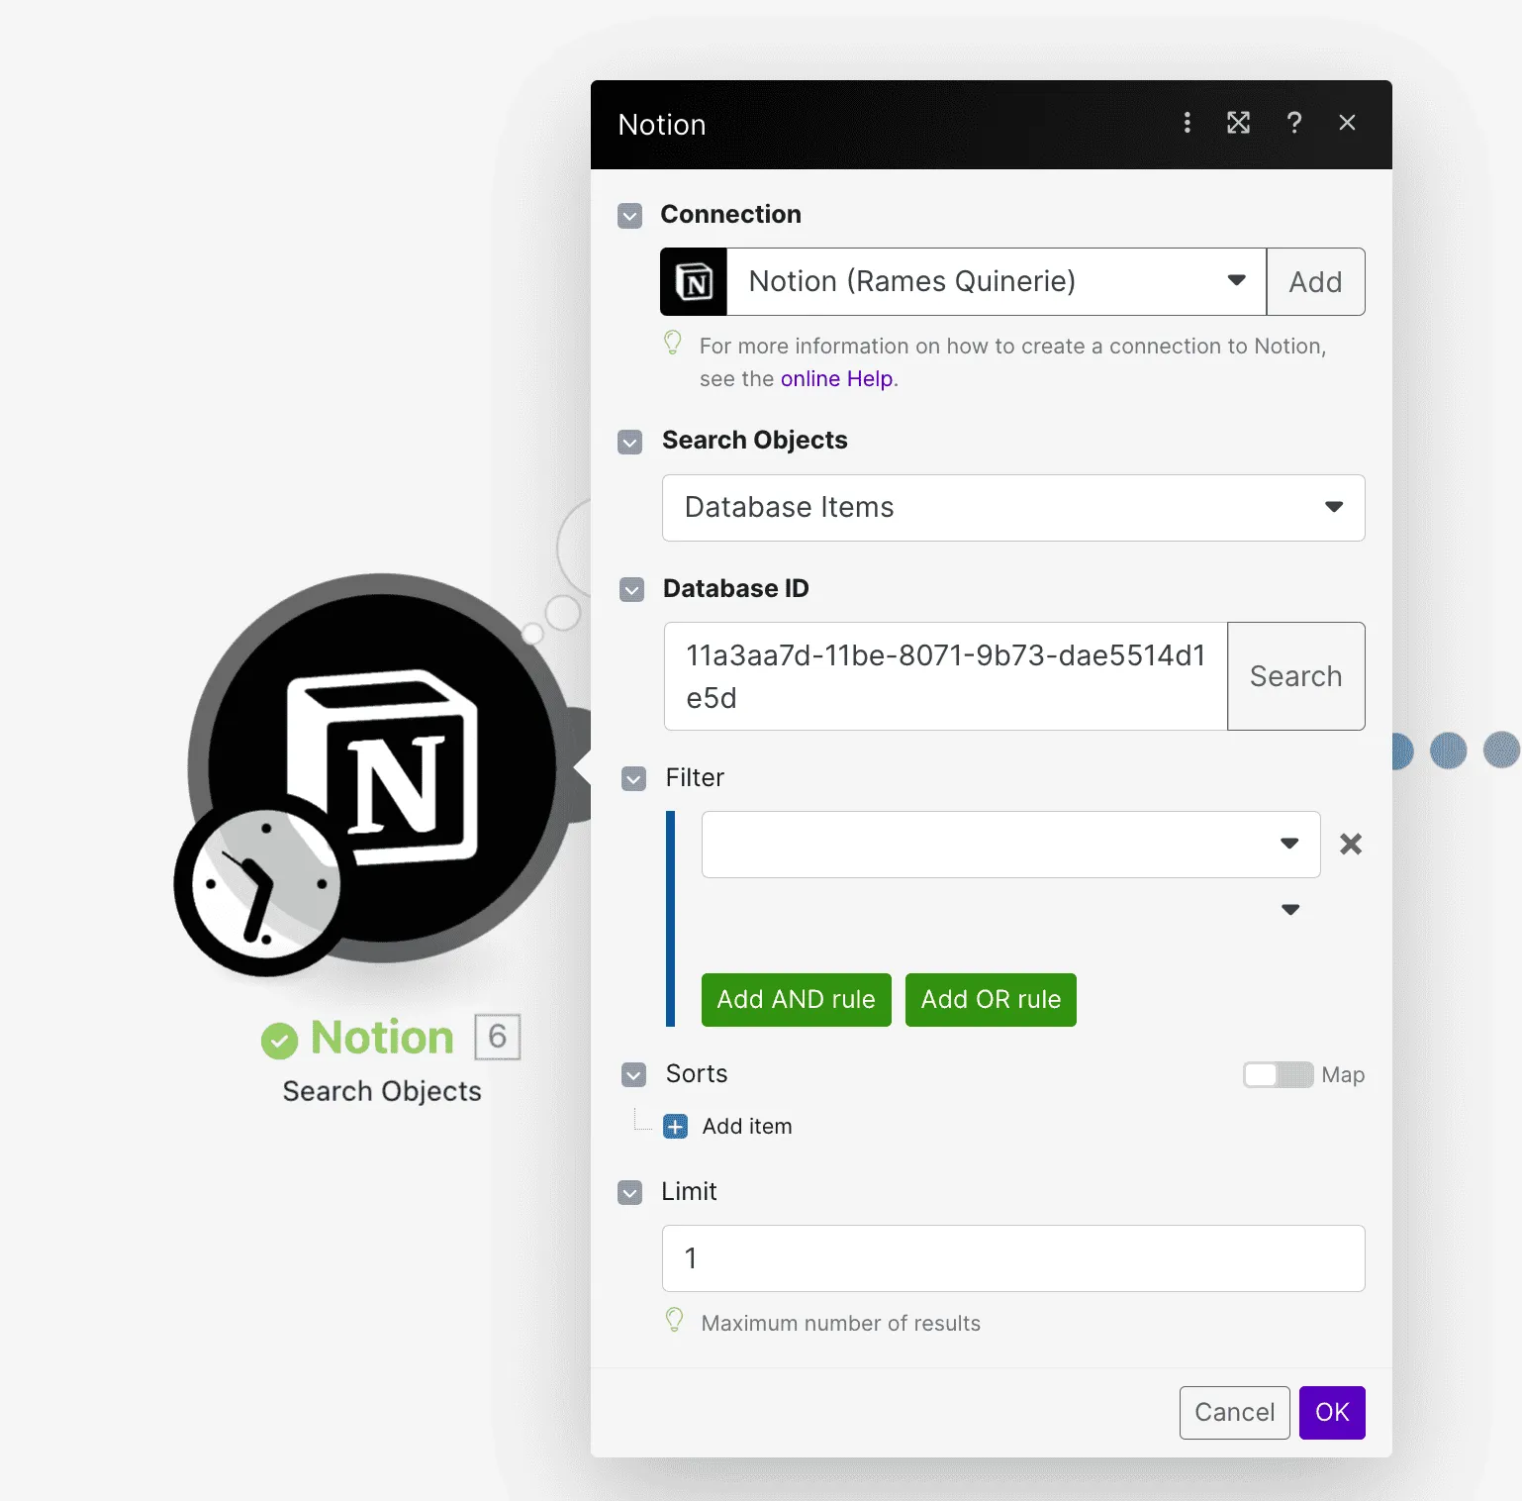Click the 'Maximum number of results' hint text

click(x=840, y=1324)
